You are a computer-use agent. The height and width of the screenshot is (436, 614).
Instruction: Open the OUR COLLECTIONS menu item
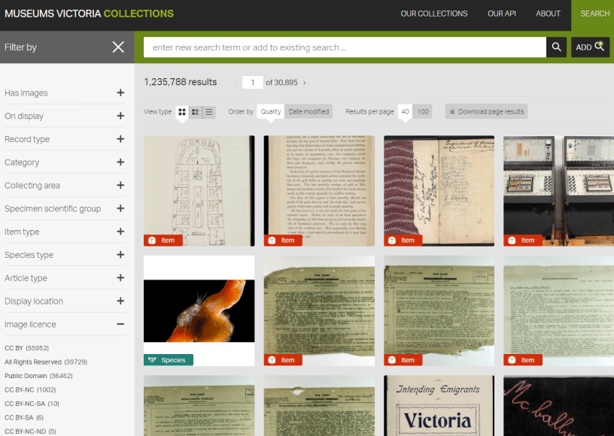pyautogui.click(x=433, y=14)
